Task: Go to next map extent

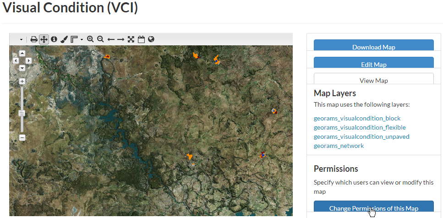Action: tap(120, 39)
